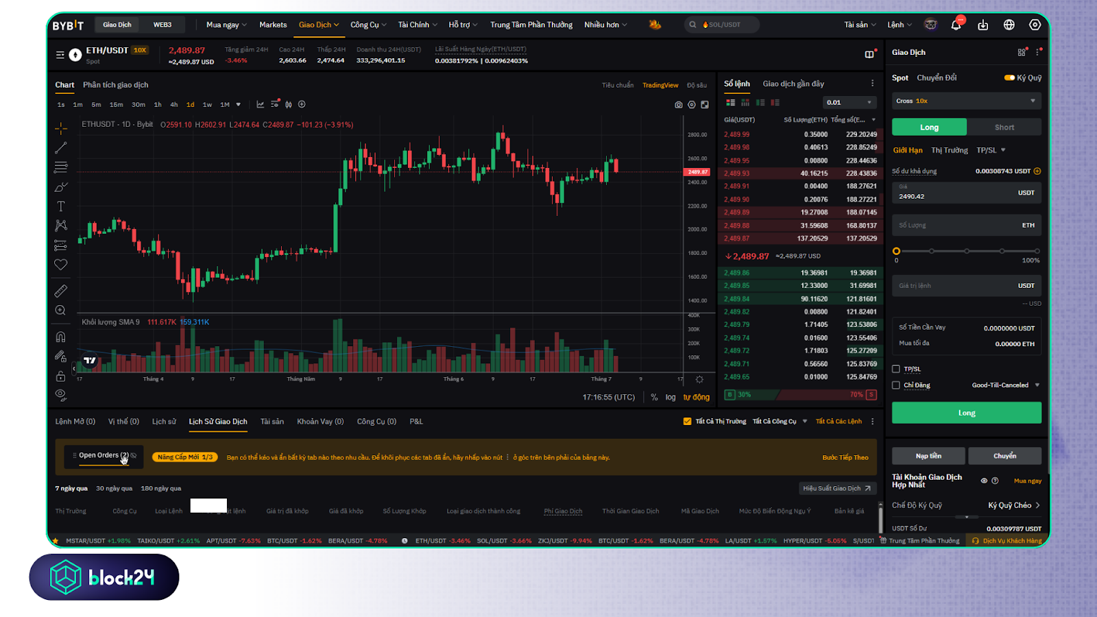This screenshot has height=617, width=1097.
Task: Open Cross 10x leverage dropdown
Action: pos(967,101)
